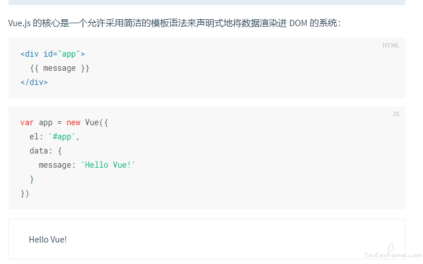Click the HTML label on the code block
Image resolution: width=423 pixels, height=264 pixels.
[390, 45]
